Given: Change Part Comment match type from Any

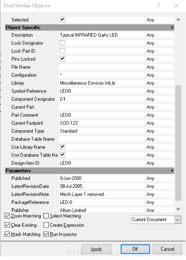Looking at the screenshot, I should click(x=160, y=115).
